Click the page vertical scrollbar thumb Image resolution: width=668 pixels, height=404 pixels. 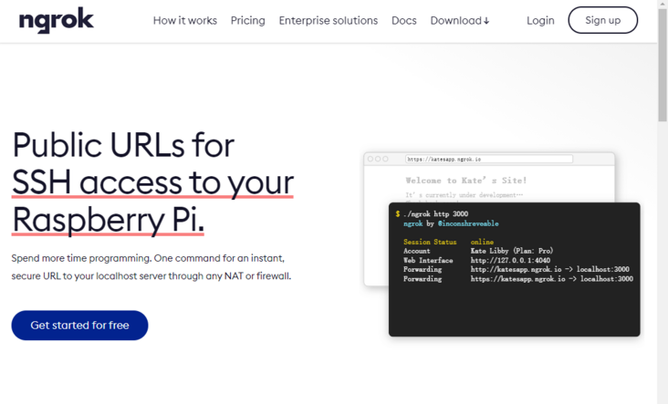click(663, 64)
